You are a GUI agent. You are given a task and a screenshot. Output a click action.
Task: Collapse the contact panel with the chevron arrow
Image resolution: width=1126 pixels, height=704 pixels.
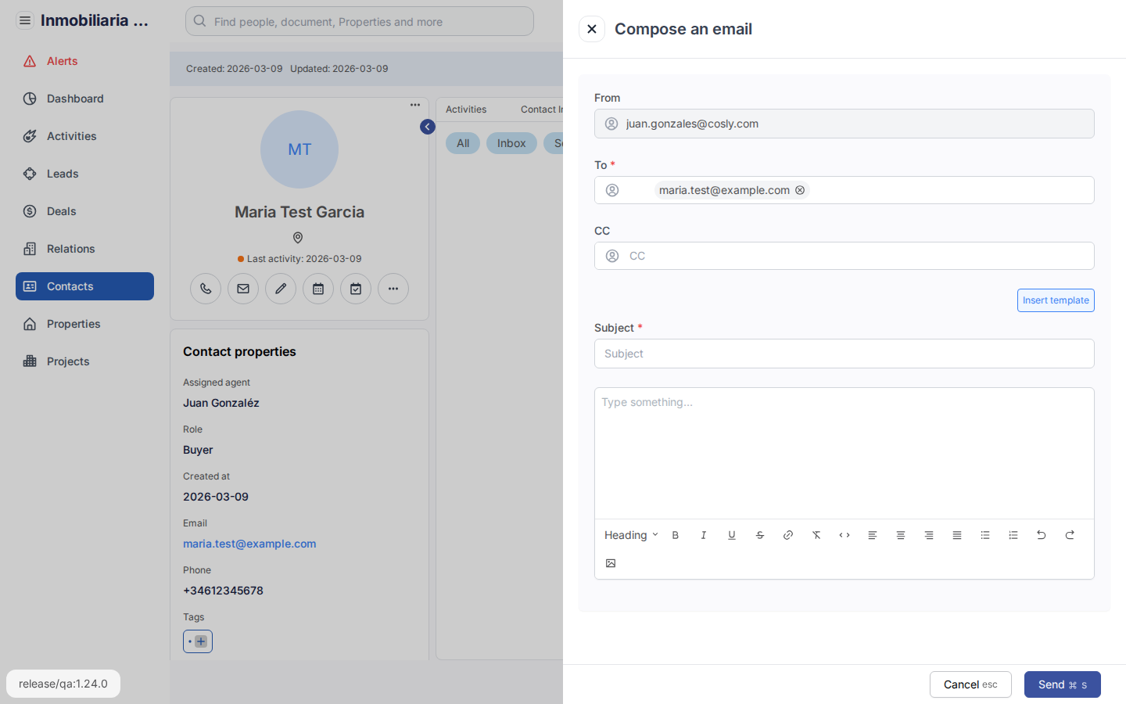tap(427, 126)
